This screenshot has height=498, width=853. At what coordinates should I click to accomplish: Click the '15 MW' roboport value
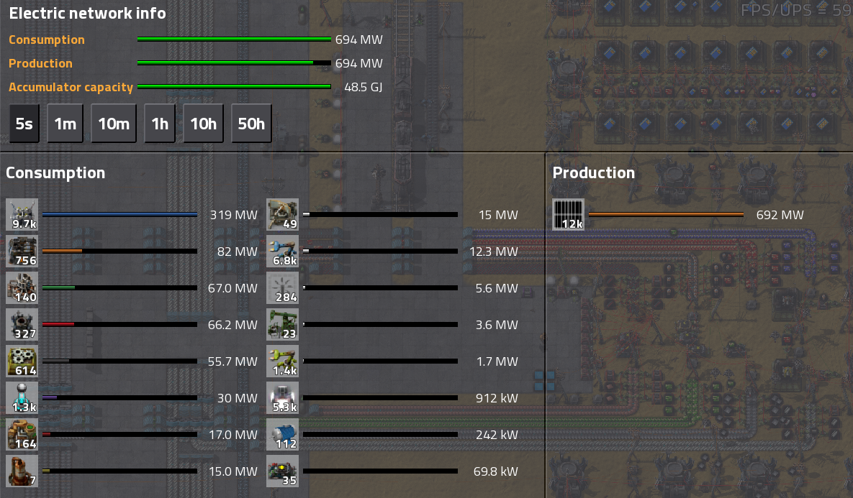[x=498, y=215]
